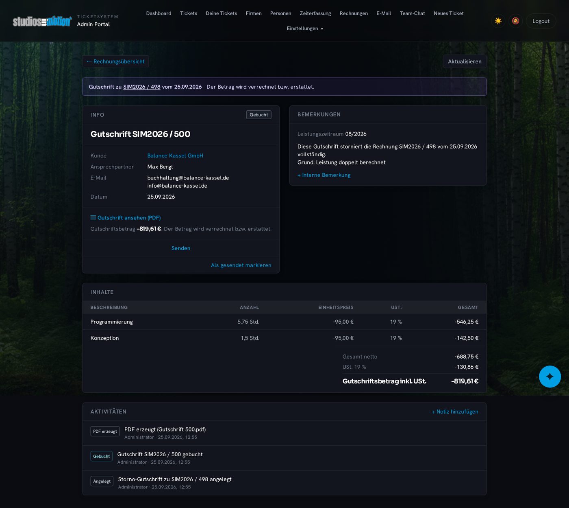Create a Neues Ticket
This screenshot has width=569, height=508.
tap(449, 13)
